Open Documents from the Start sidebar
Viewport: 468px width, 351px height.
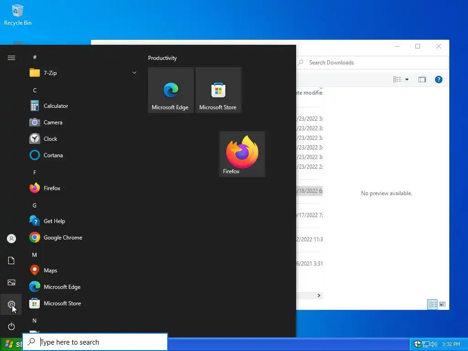coord(11,261)
